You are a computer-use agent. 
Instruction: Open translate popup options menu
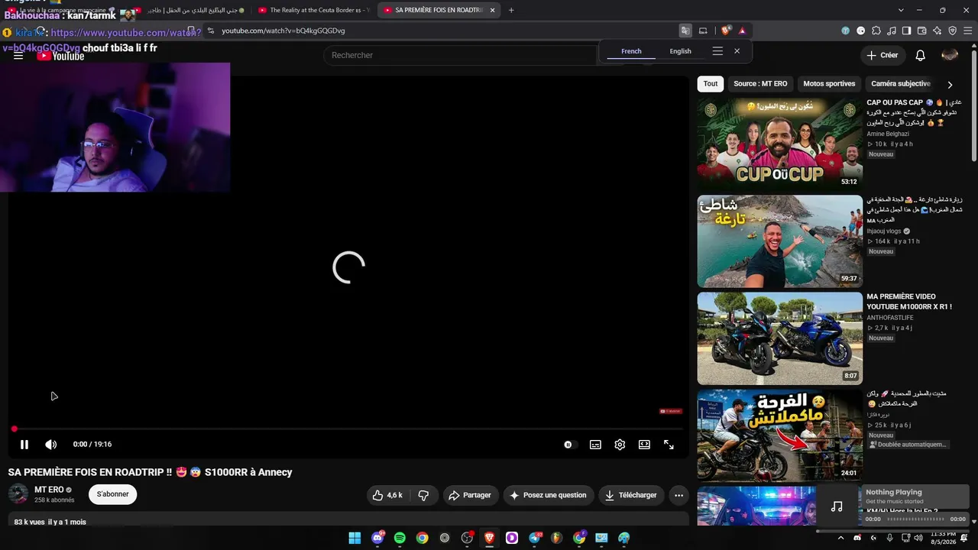(x=717, y=51)
